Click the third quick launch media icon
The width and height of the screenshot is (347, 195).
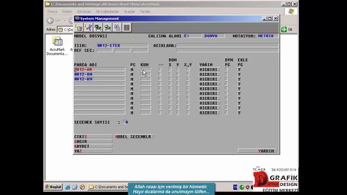point(82,187)
